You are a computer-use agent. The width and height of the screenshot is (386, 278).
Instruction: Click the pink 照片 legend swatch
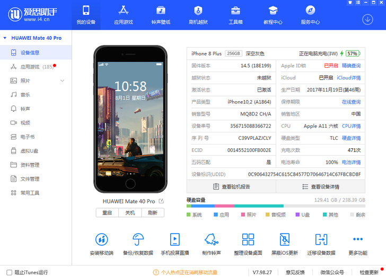[243, 214]
